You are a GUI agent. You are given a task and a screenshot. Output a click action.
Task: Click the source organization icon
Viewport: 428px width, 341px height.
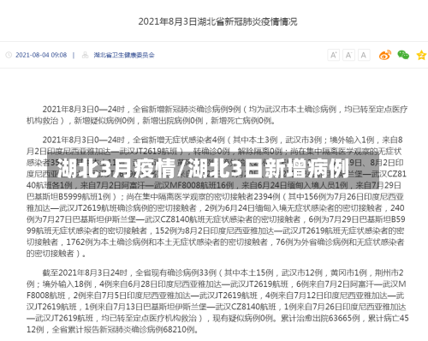click(85, 55)
